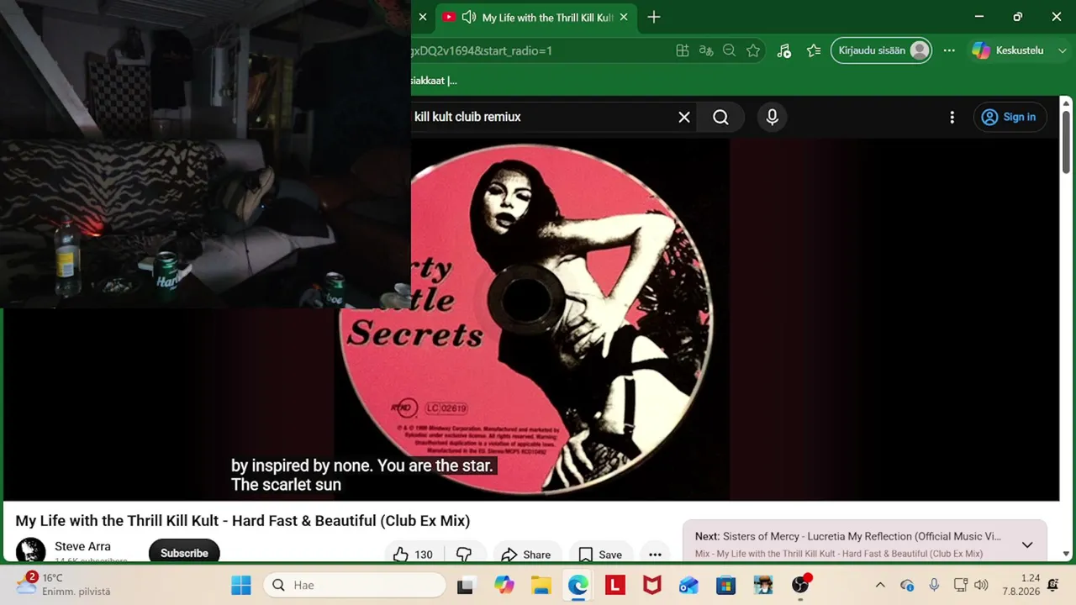Click the page vertical scrollbar thumb
This screenshot has height=605, width=1076.
click(x=1066, y=141)
